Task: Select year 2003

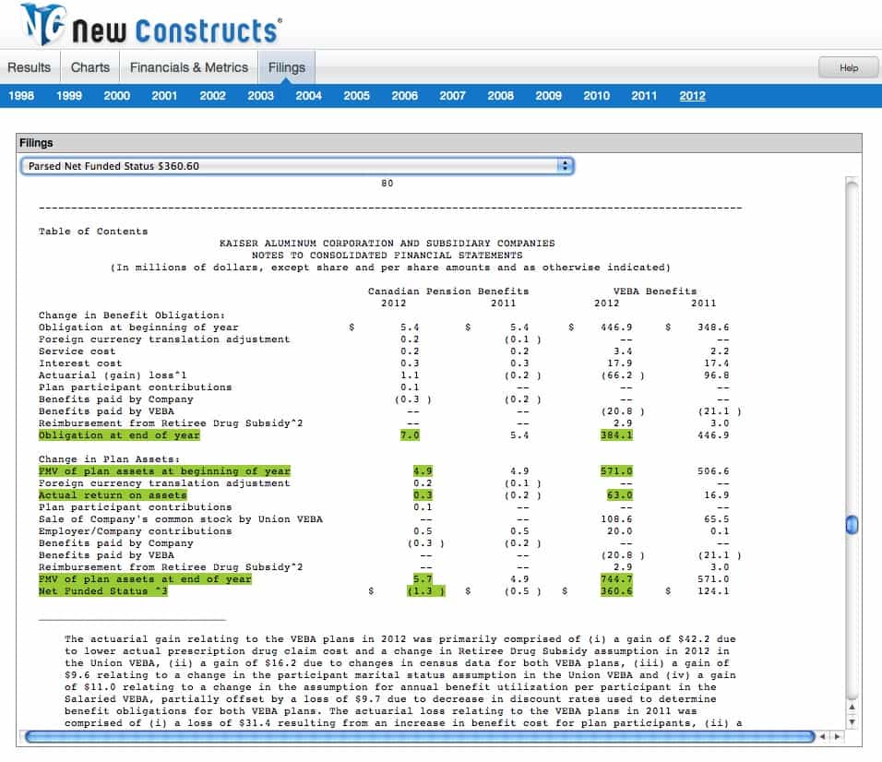Action: tap(260, 96)
